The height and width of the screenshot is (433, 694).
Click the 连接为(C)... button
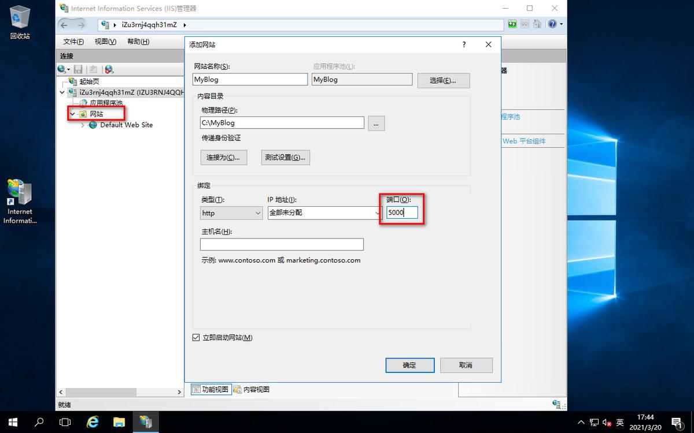tap(223, 157)
